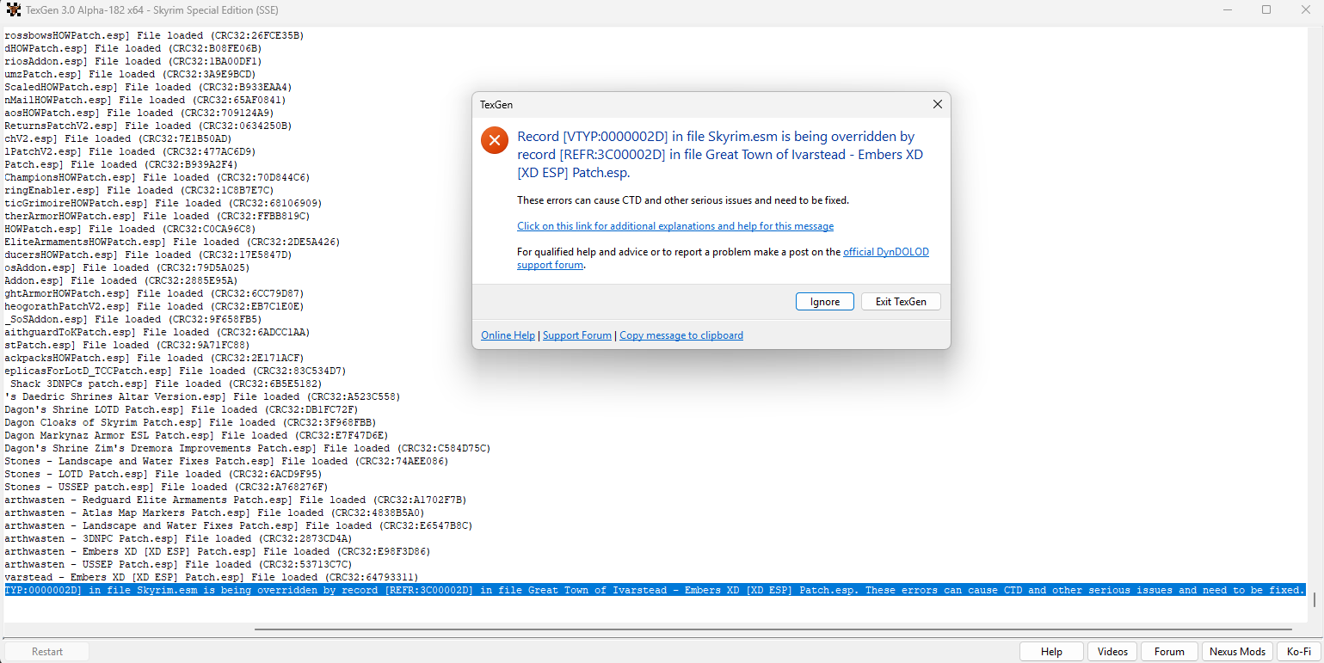Click the Ignore button in TexGen dialog

coord(824,302)
